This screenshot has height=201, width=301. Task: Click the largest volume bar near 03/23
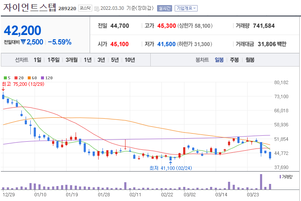(x=261, y=182)
